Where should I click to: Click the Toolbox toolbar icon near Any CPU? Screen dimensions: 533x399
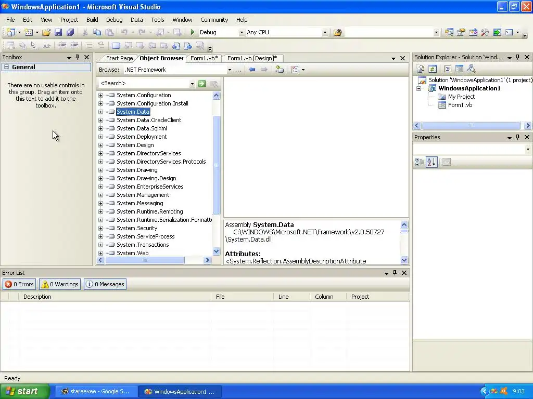pyautogui.click(x=485, y=32)
